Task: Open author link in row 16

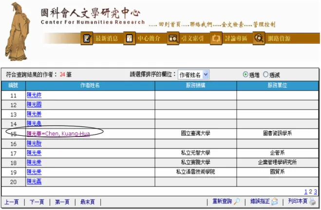Action: [34, 143]
